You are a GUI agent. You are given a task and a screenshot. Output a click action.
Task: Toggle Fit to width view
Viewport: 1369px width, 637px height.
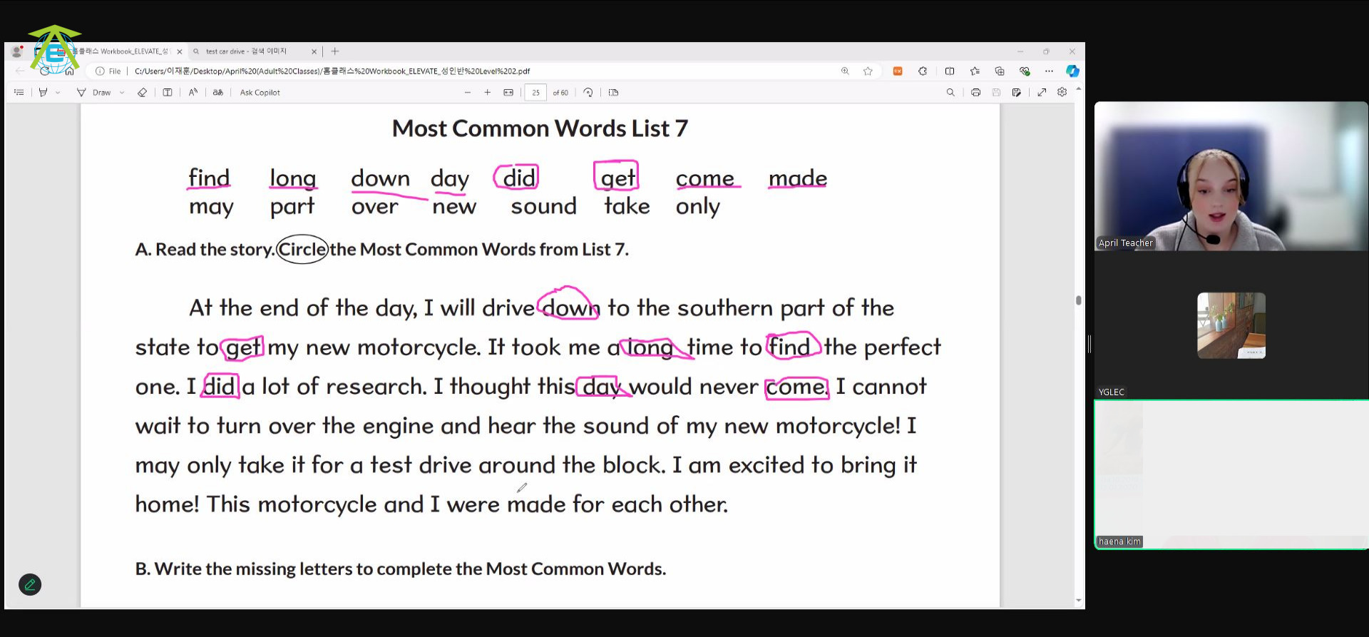508,93
